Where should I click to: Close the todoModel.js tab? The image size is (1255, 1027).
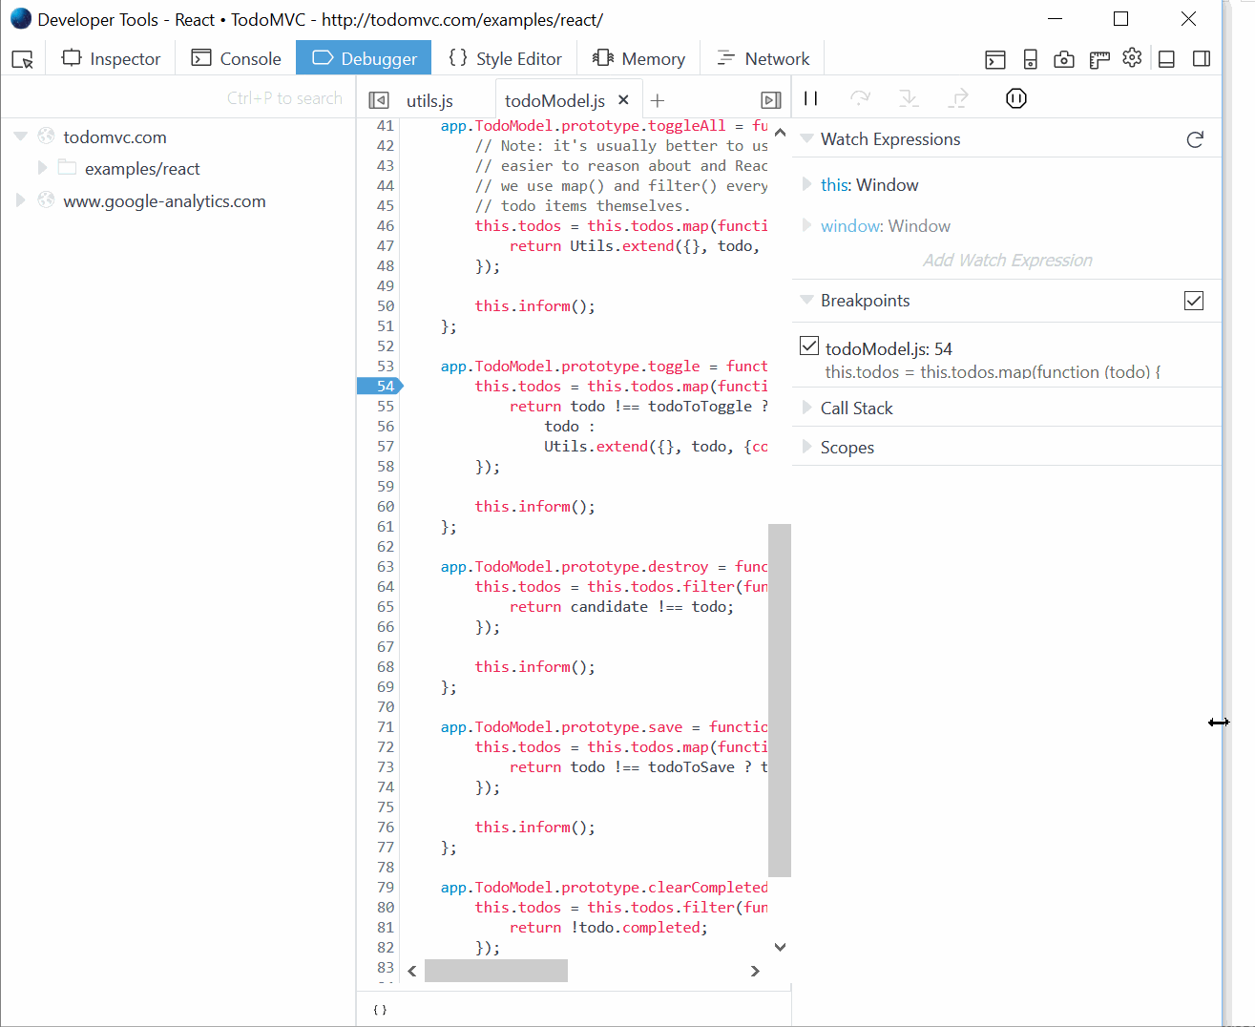point(623,99)
